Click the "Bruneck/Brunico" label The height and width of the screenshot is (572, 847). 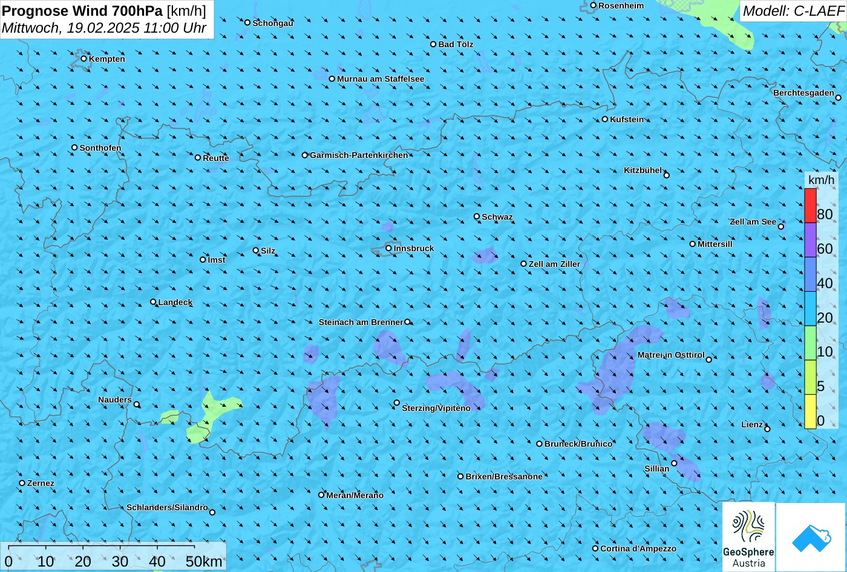coord(578,444)
